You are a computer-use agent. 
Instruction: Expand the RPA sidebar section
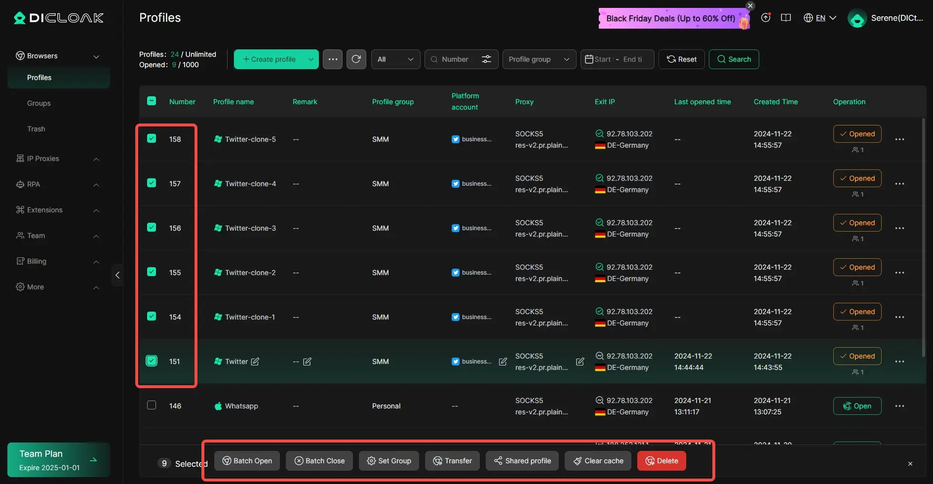coord(58,184)
